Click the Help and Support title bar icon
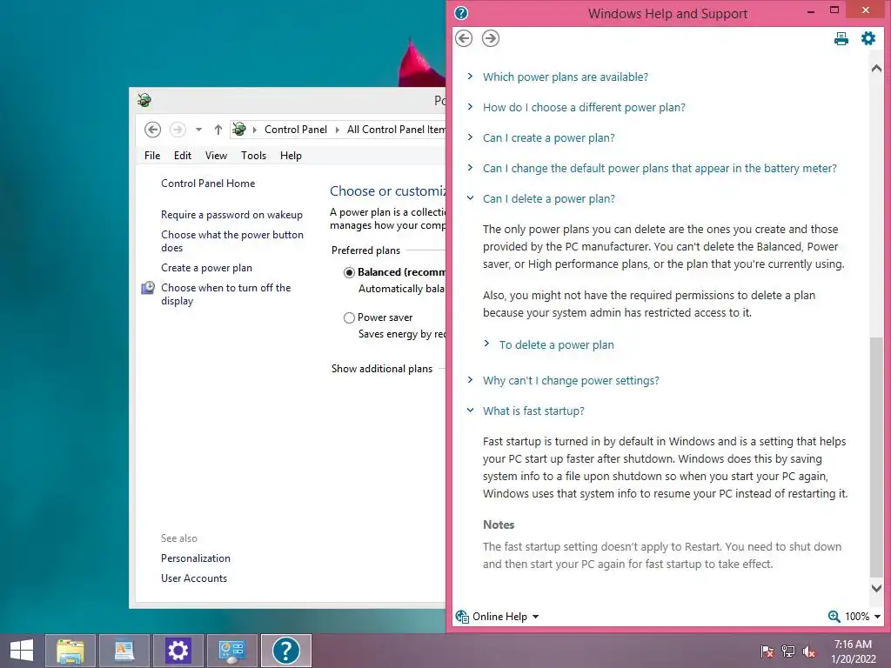Viewport: 891px width, 668px height. (461, 13)
